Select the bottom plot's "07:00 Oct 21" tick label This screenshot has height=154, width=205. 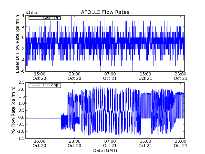click(x=110, y=143)
